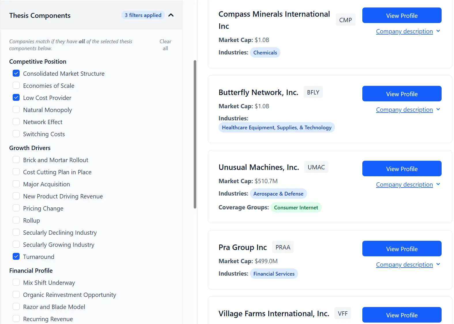
Task: Click the 3 filters applied badge
Action: pos(143,15)
